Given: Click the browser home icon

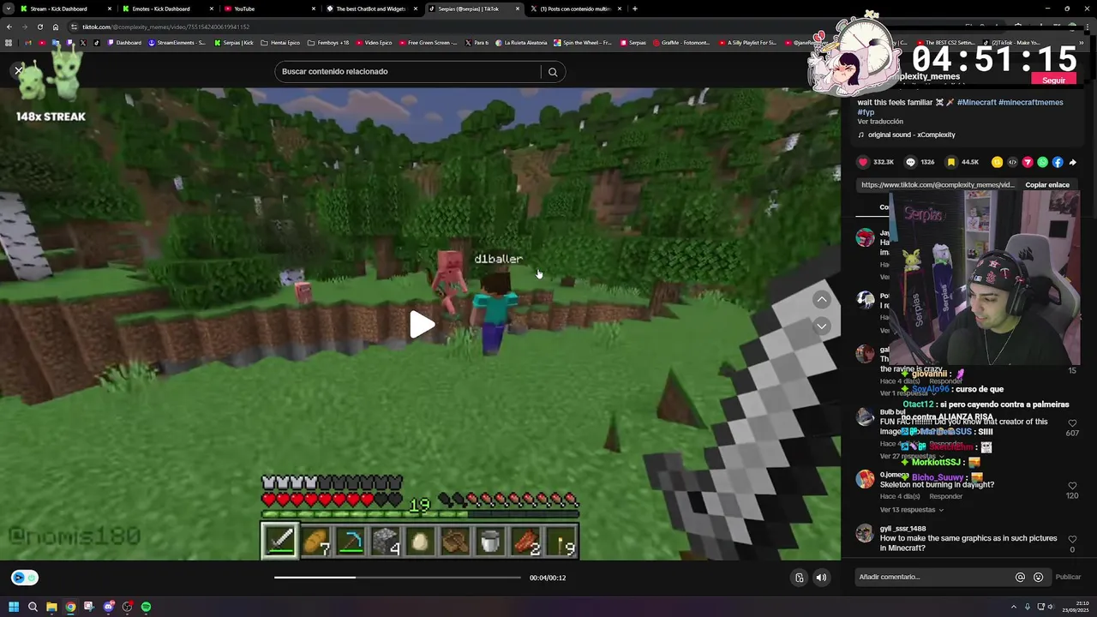Looking at the screenshot, I should pyautogui.click(x=56, y=27).
